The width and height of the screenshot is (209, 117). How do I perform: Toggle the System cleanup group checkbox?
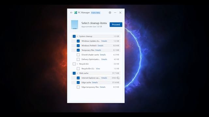[x=74, y=36]
